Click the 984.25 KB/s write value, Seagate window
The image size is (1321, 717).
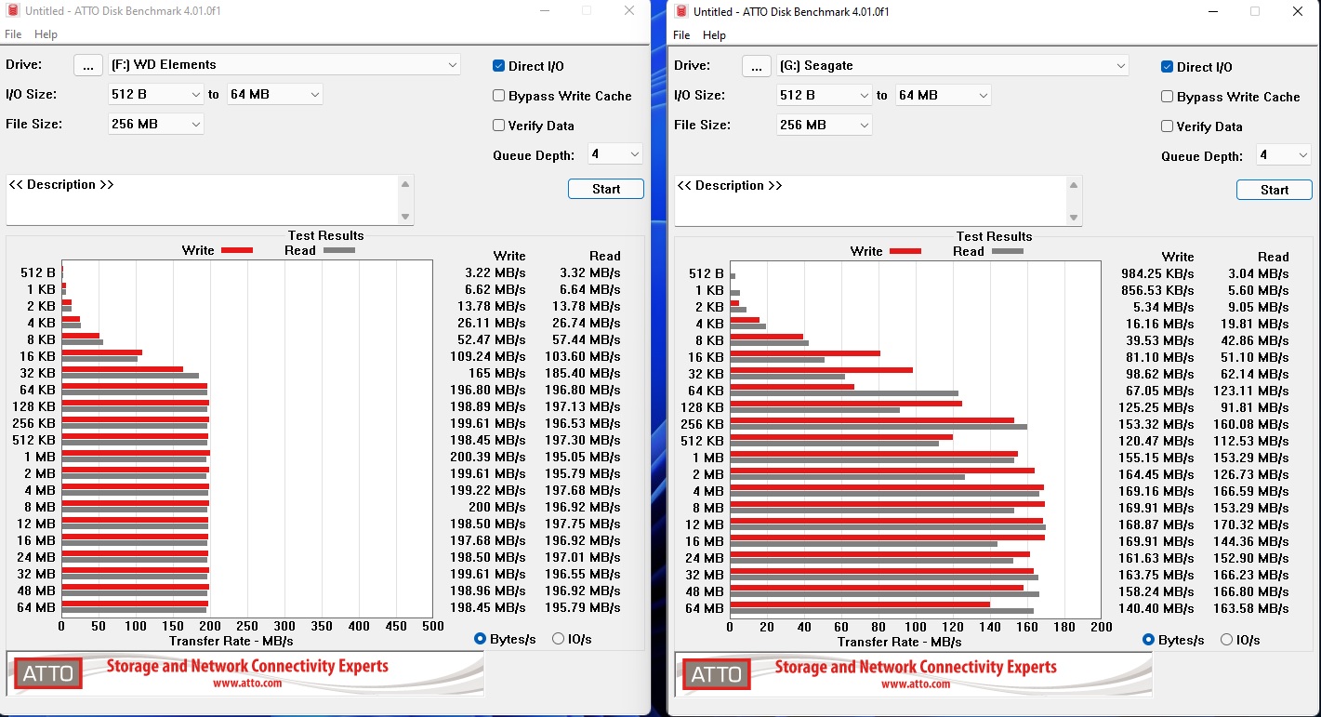(1158, 273)
